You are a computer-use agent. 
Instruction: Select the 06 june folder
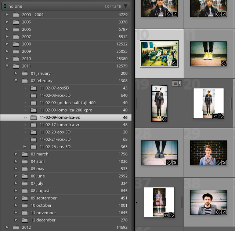click(x=66, y=176)
